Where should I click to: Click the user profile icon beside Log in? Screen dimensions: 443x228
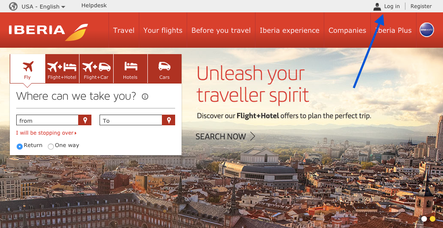click(x=377, y=6)
